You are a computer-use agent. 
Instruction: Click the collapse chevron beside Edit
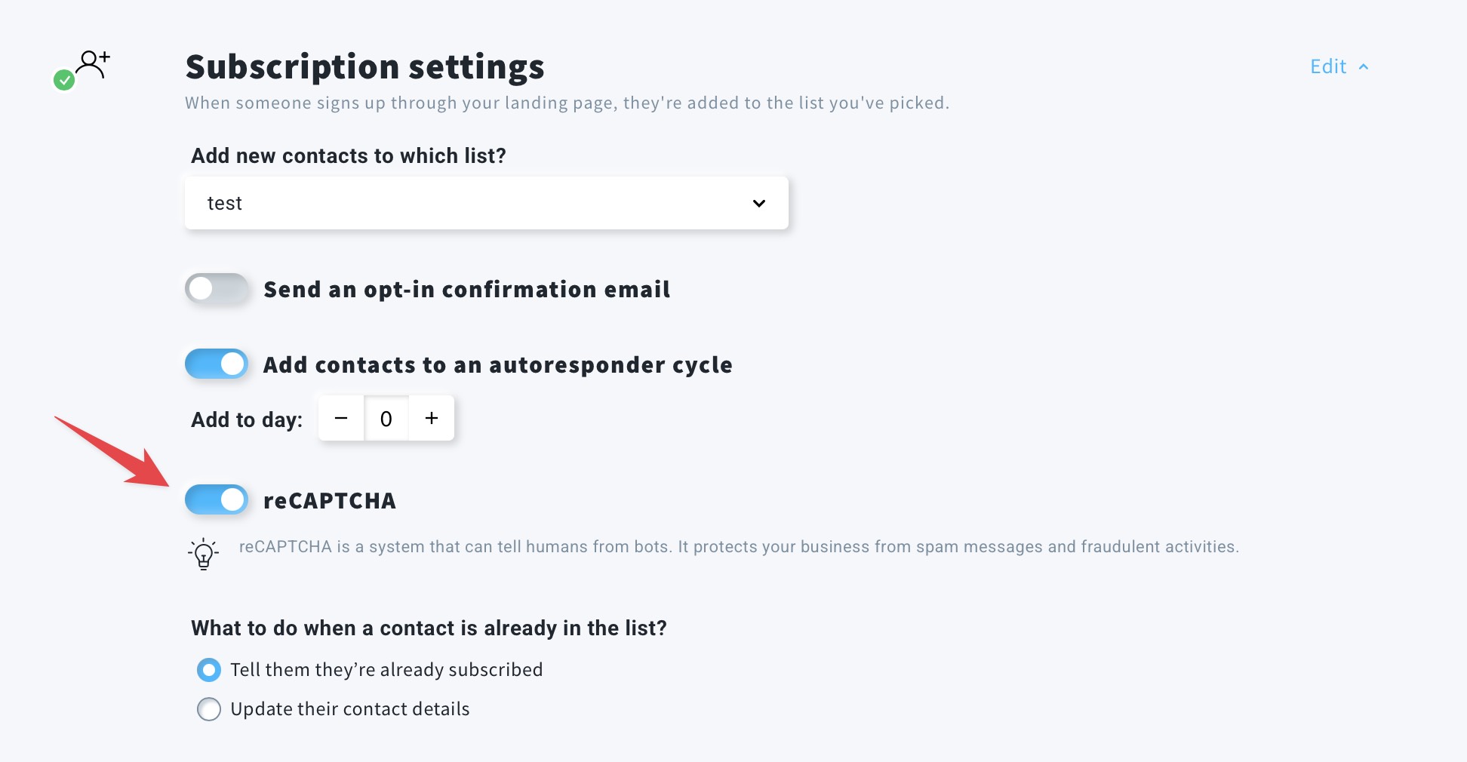pos(1364,67)
